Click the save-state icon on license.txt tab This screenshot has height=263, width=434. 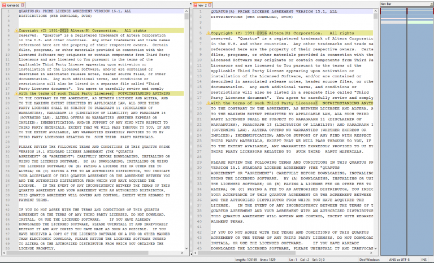pos(3,5)
